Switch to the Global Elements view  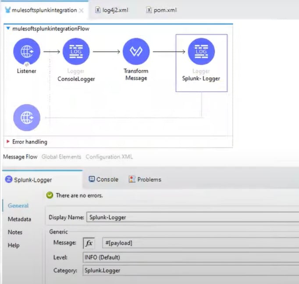61,156
